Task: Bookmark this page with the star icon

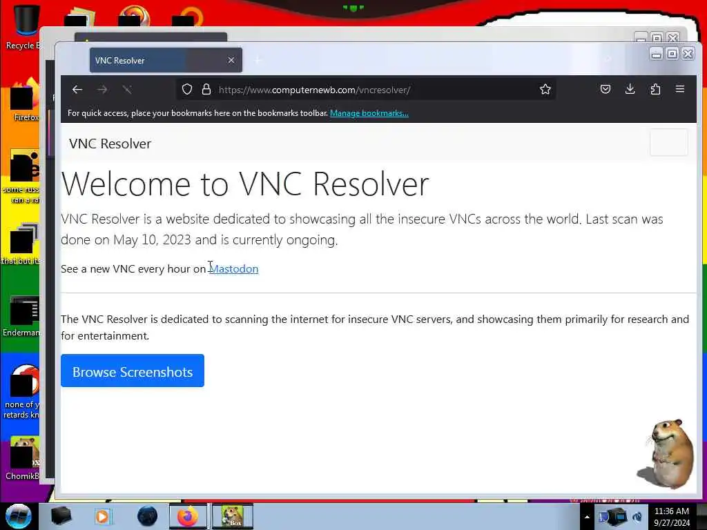Action: (x=545, y=89)
